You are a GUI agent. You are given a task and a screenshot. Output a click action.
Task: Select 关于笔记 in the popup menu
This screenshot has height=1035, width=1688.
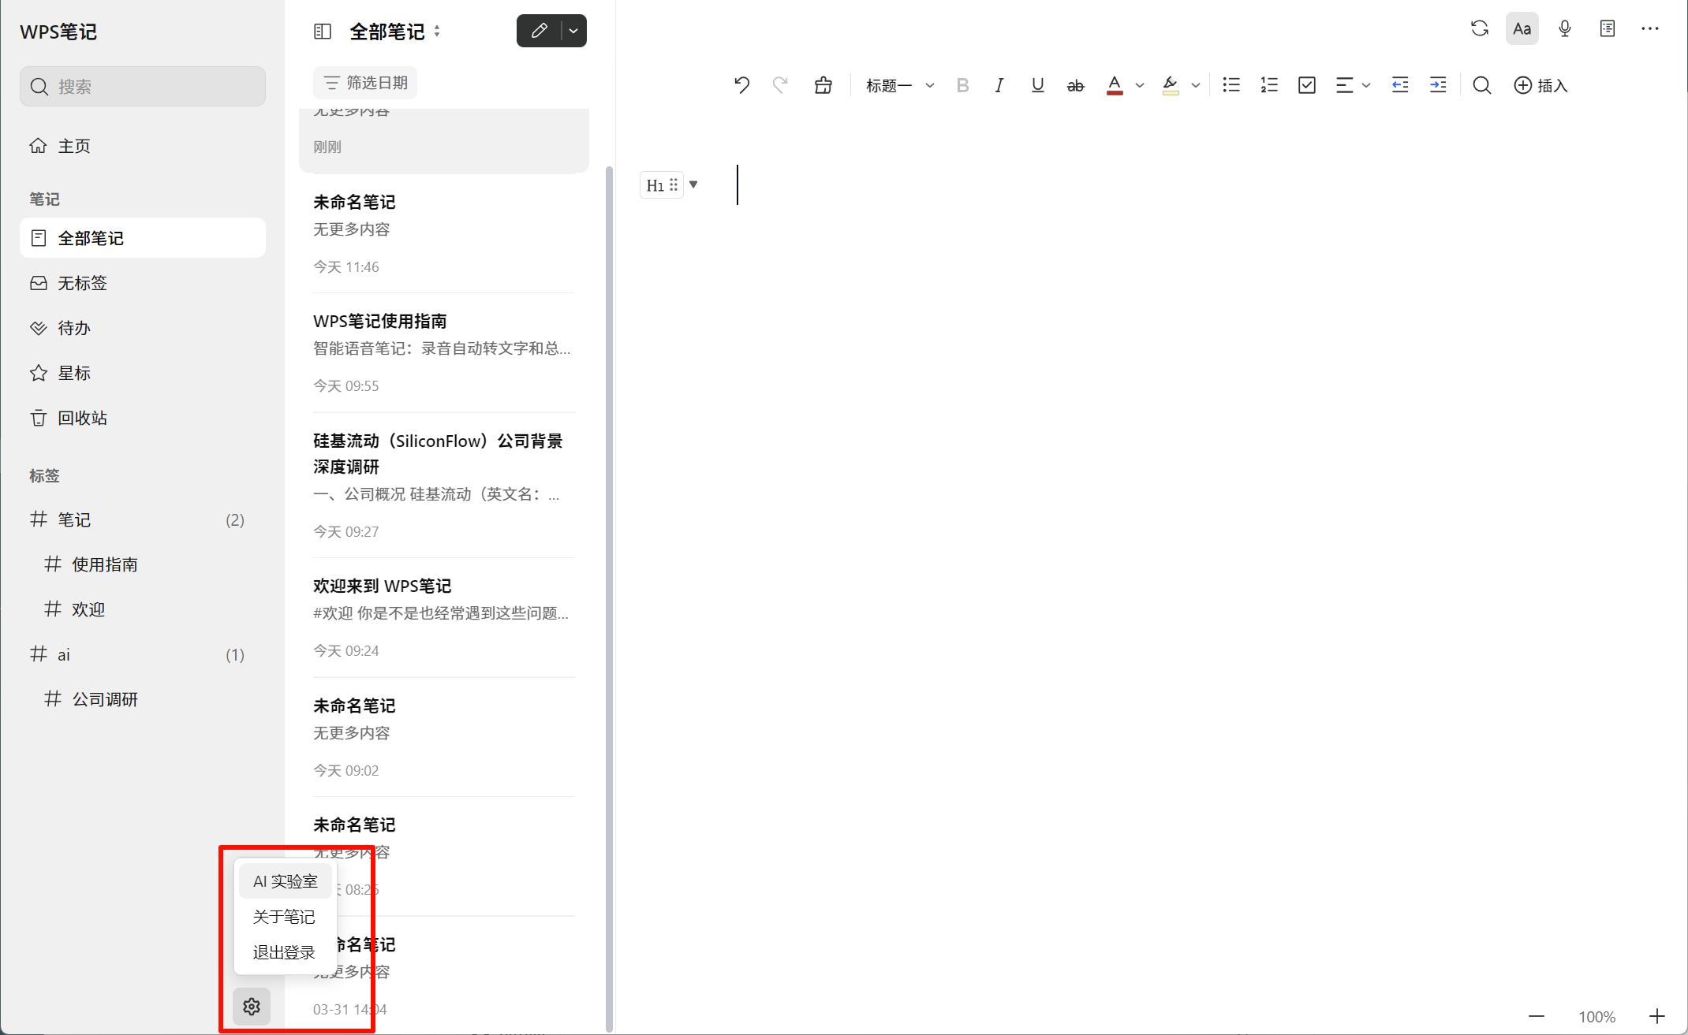[285, 917]
